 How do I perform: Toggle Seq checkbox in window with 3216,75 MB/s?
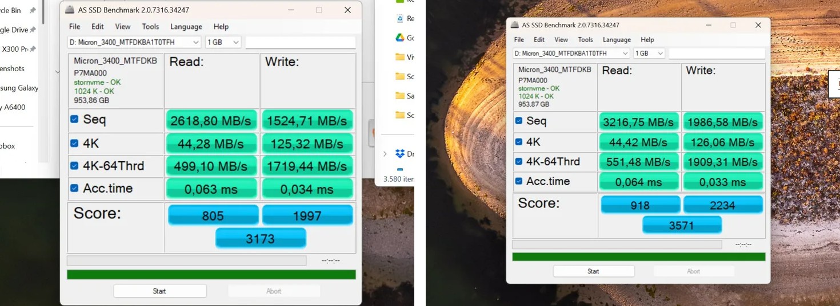tap(519, 121)
